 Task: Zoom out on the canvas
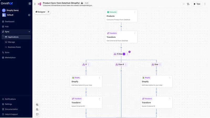tap(37, 110)
